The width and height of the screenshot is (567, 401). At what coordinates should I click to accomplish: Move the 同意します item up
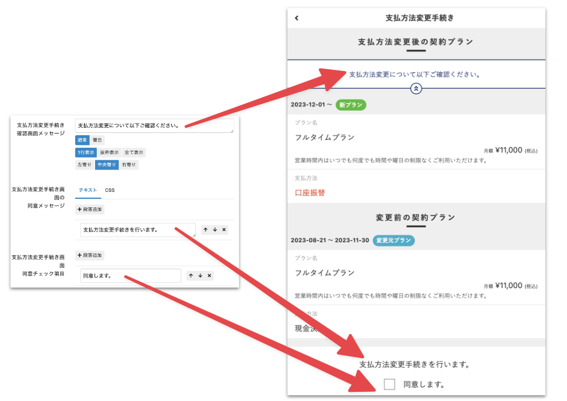[x=191, y=276]
